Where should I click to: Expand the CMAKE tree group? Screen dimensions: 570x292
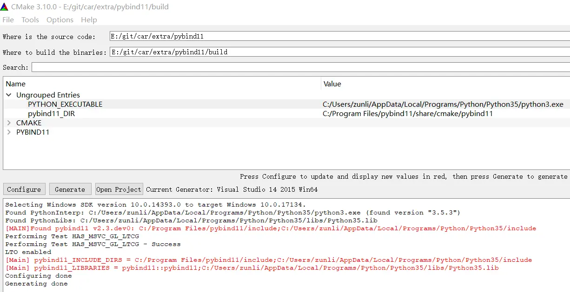(x=9, y=123)
